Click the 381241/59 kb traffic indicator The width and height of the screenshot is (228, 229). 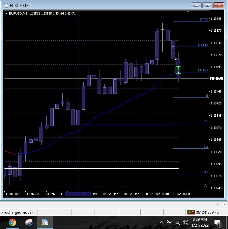click(x=207, y=212)
